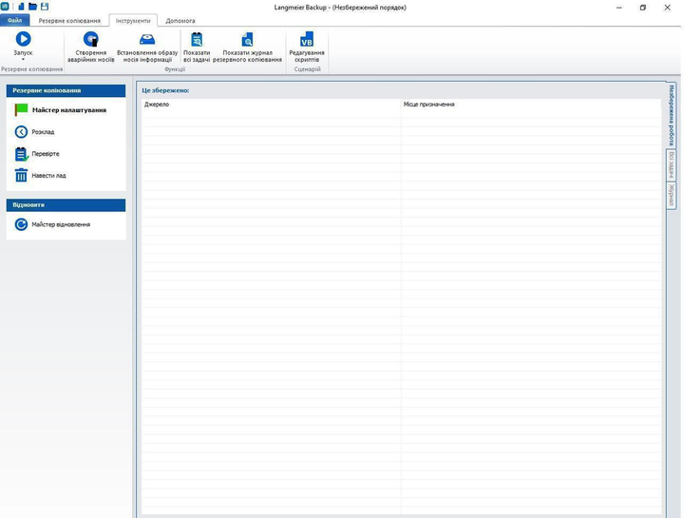The image size is (684, 518).
Task: Switch to Резервне копіювання ribbon tab
Action: (x=69, y=21)
